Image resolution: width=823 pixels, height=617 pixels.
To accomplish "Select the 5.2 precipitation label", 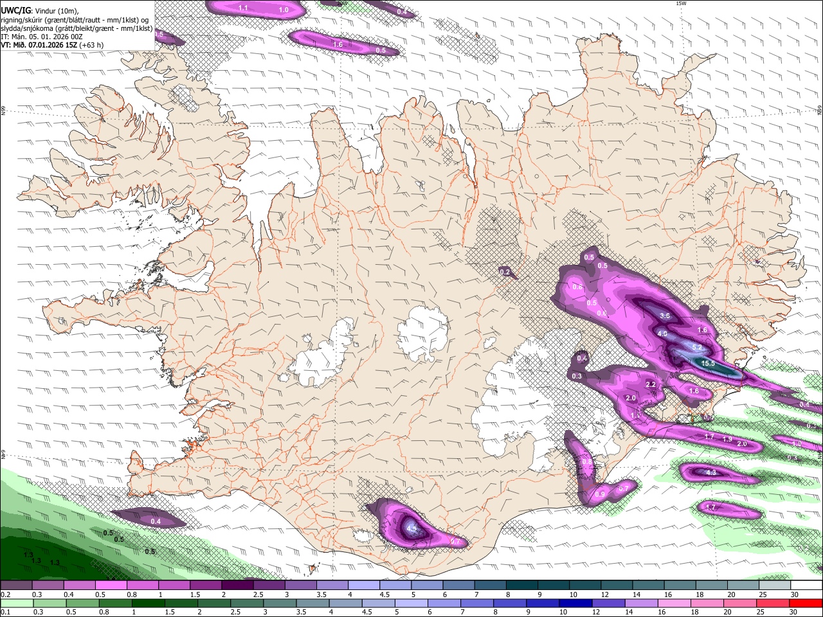I will click(x=697, y=347).
